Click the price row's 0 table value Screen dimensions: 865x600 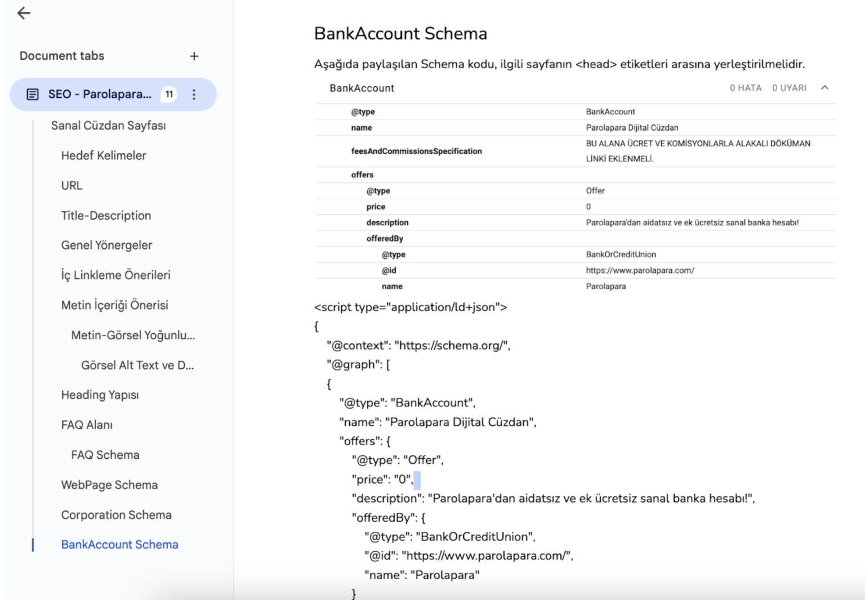[588, 207]
